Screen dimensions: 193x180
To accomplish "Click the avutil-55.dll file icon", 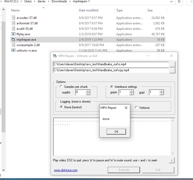I will pyautogui.click(x=13, y=28).
